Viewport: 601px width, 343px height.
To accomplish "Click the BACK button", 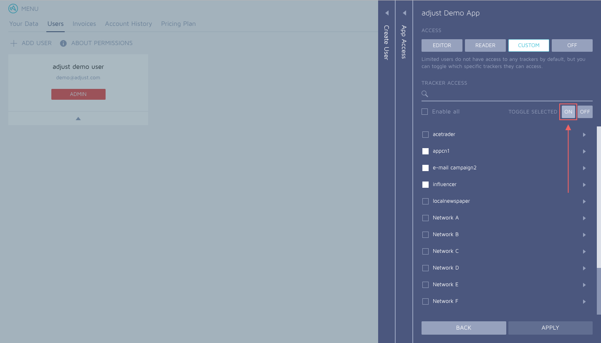I will [463, 328].
